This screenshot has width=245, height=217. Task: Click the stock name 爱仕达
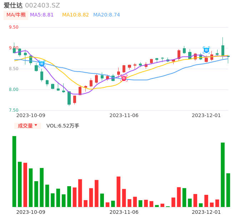(x=13, y=5)
